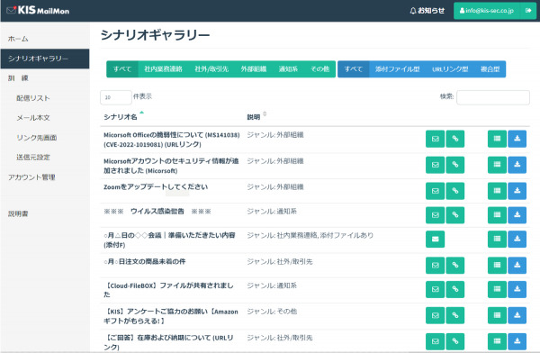
Task: Open list icon for Cloud-FileBOX scenario
Action: (x=497, y=289)
